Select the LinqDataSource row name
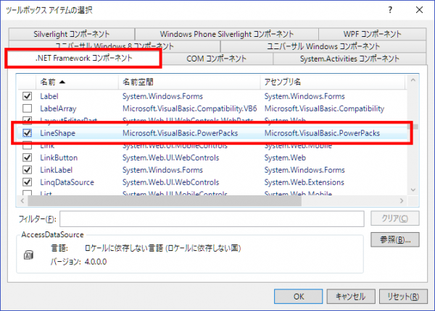The image size is (435, 311). pos(67,182)
